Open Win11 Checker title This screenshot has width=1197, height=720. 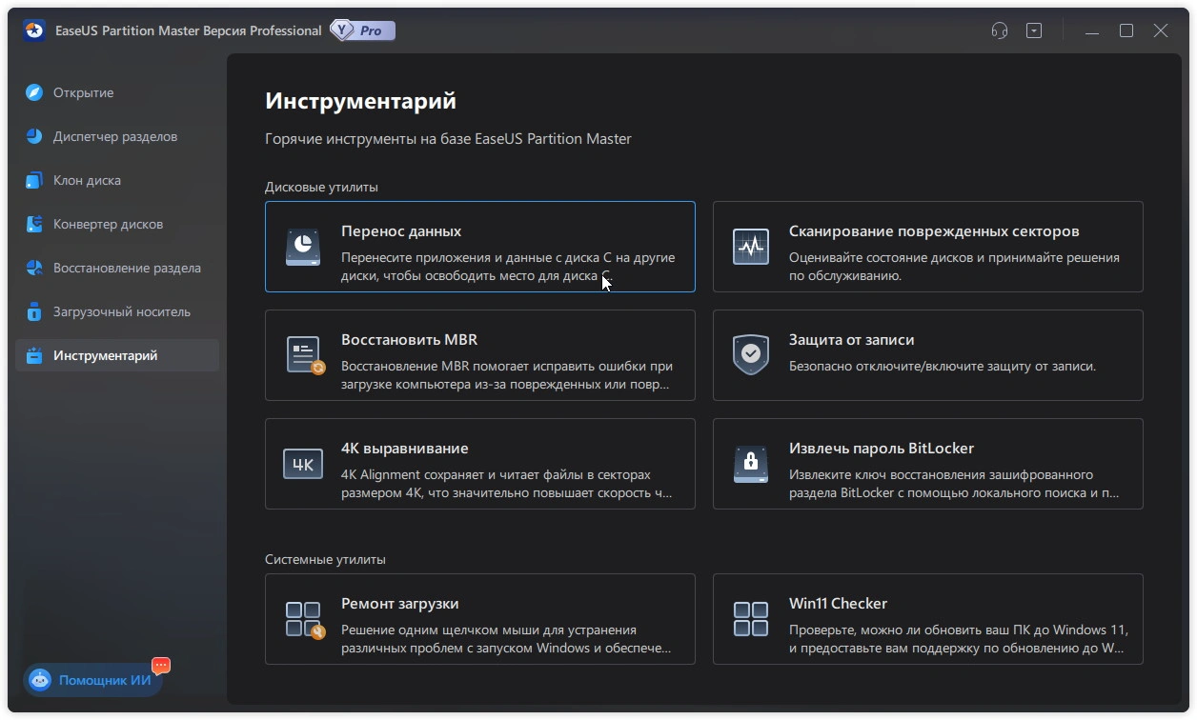click(x=839, y=604)
